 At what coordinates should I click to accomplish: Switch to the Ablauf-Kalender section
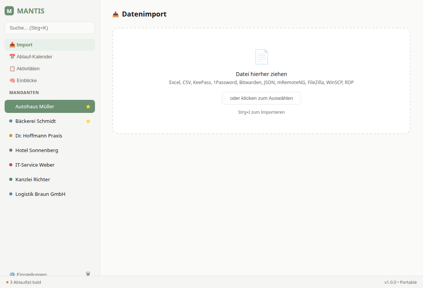click(x=34, y=56)
